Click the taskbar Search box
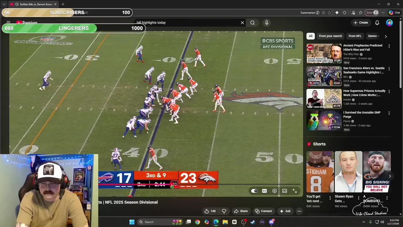The width and height of the screenshot is (403, 227). pyautogui.click(x=161, y=222)
